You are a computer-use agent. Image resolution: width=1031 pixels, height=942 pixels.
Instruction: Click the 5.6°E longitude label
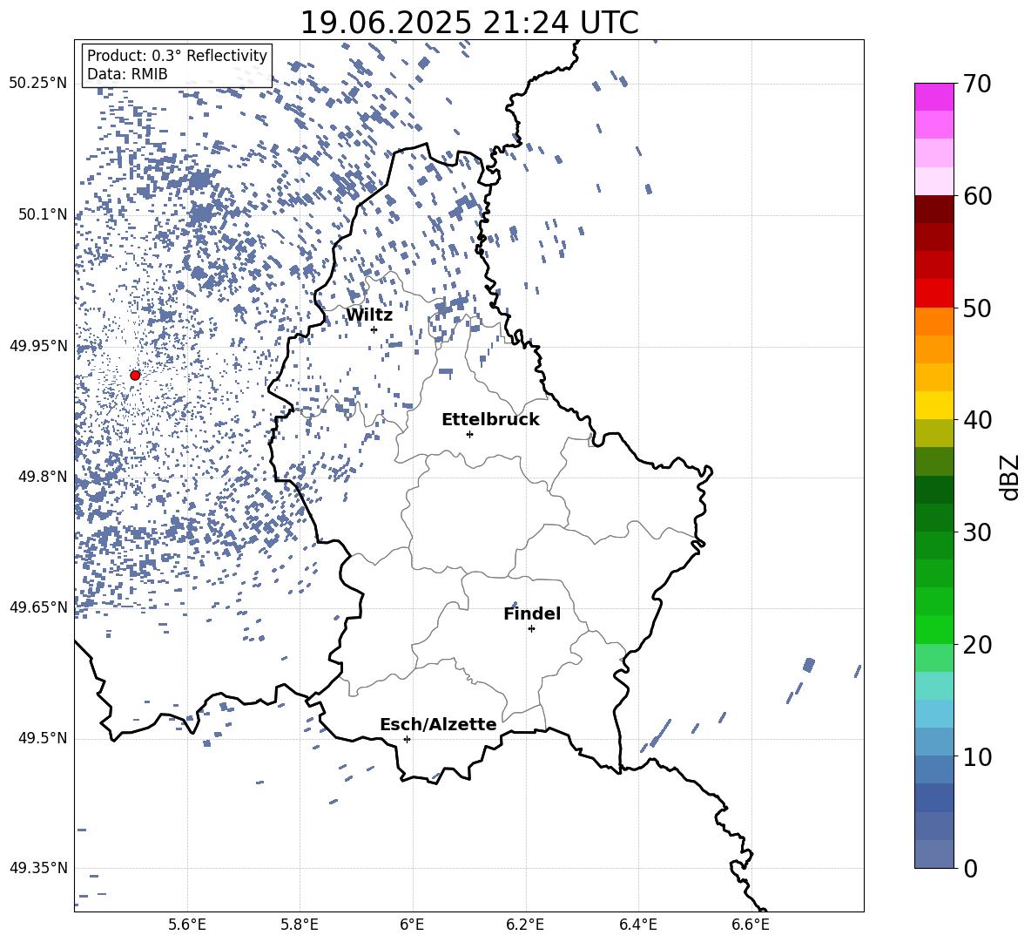click(x=187, y=925)
